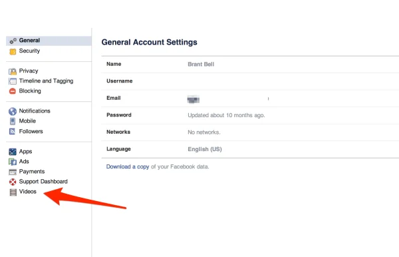Image resolution: width=399 pixels, height=257 pixels.
Task: Click the 'No networks.' value
Action: click(204, 132)
